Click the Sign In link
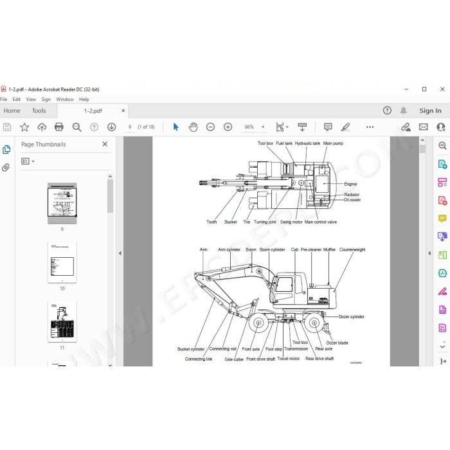The image size is (450, 450). pos(430,111)
